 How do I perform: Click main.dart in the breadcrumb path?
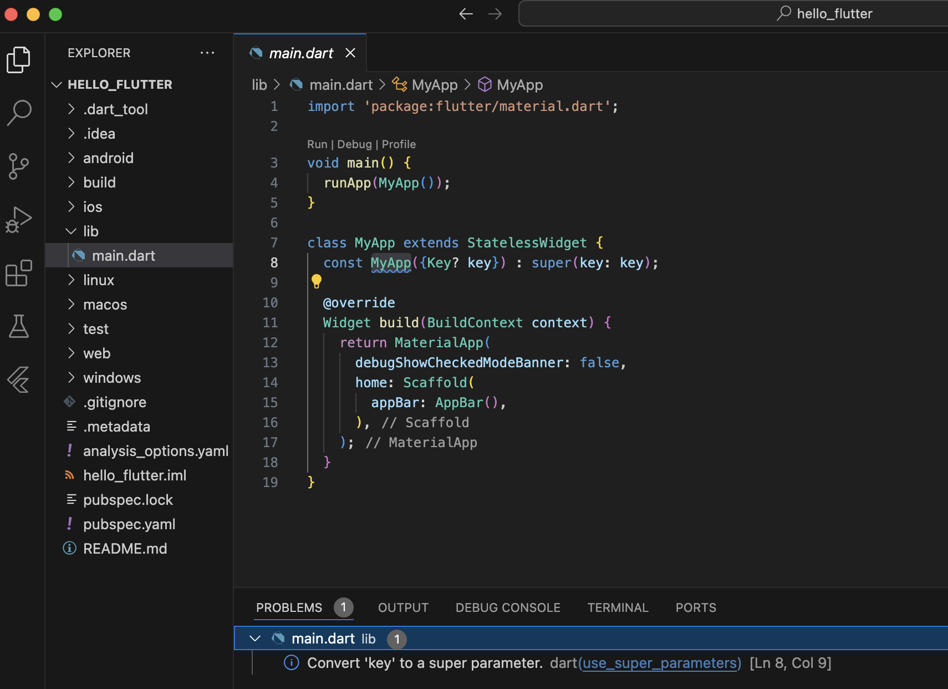tap(341, 84)
